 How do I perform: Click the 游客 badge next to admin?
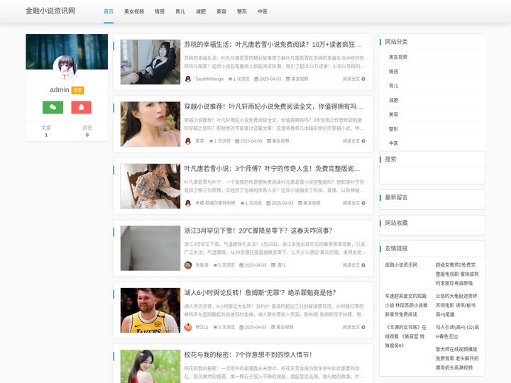(77, 90)
